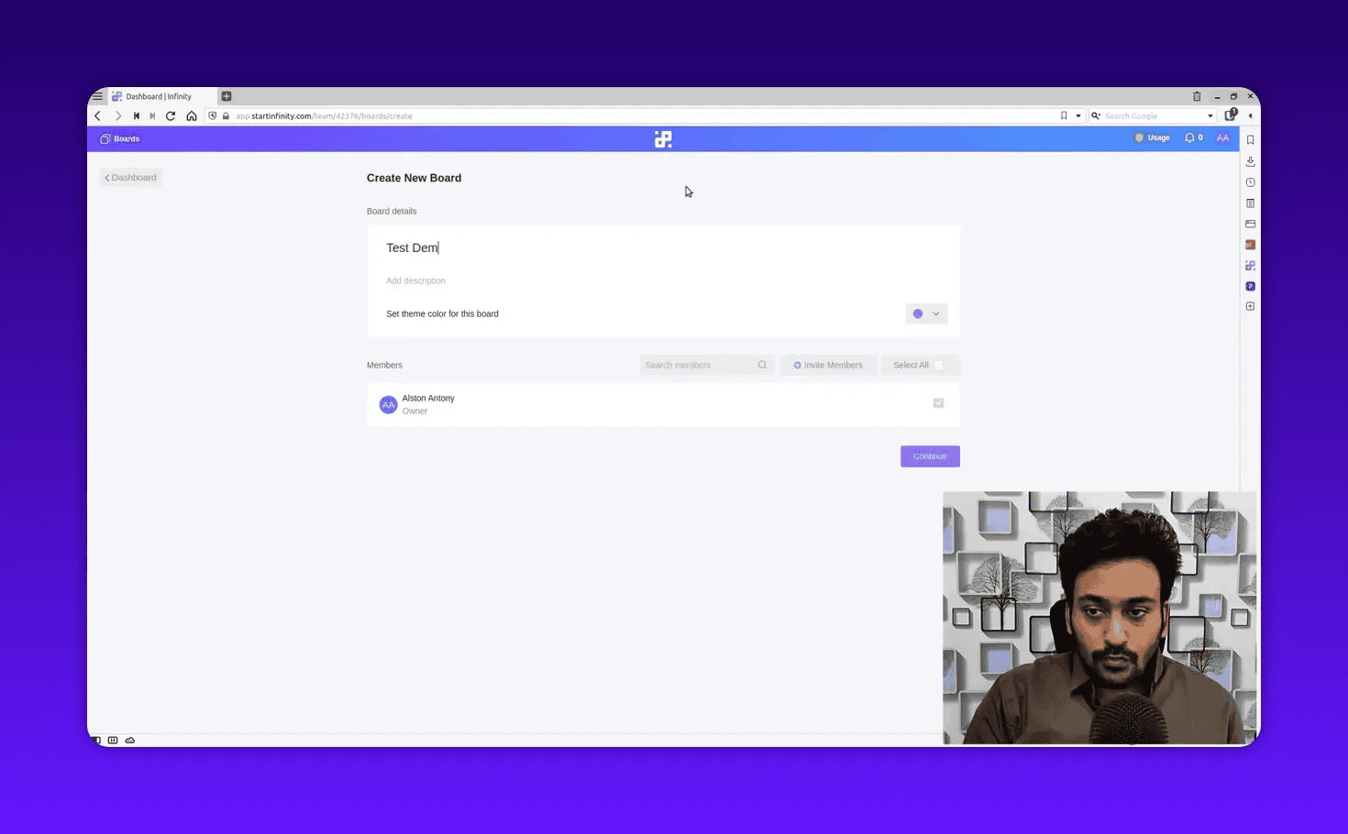The width and height of the screenshot is (1348, 834).
Task: Tick the Select All members checkbox
Action: [938, 365]
